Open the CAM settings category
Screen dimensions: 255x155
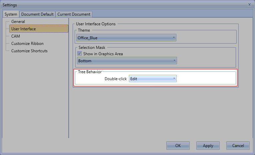16,36
